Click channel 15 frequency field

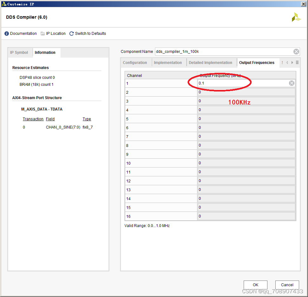pos(246,207)
